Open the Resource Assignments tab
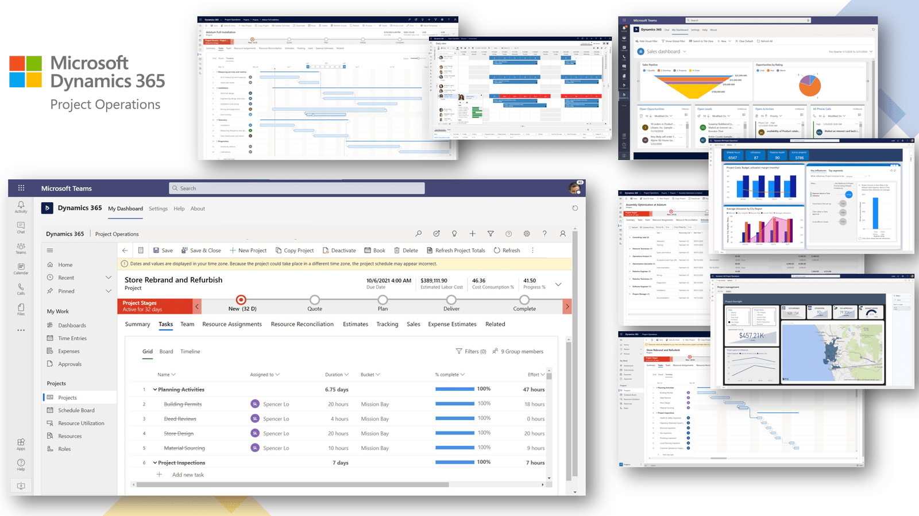The image size is (919, 516). click(x=232, y=324)
